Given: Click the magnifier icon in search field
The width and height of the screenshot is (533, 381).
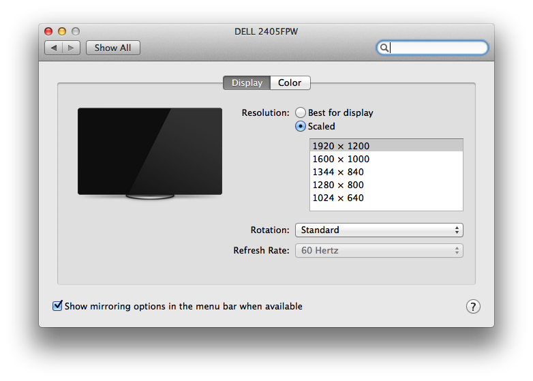Looking at the screenshot, I should [384, 48].
